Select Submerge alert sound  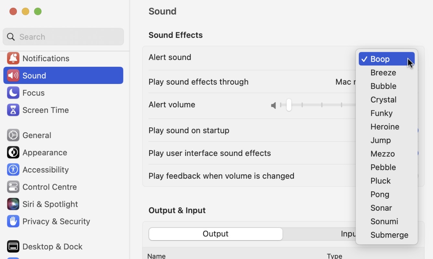(x=387, y=235)
